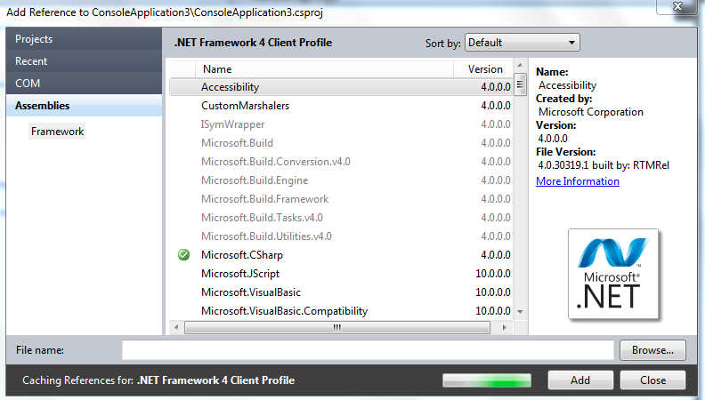The image size is (705, 400).
Task: Switch to the Projects tab
Action: click(x=84, y=39)
